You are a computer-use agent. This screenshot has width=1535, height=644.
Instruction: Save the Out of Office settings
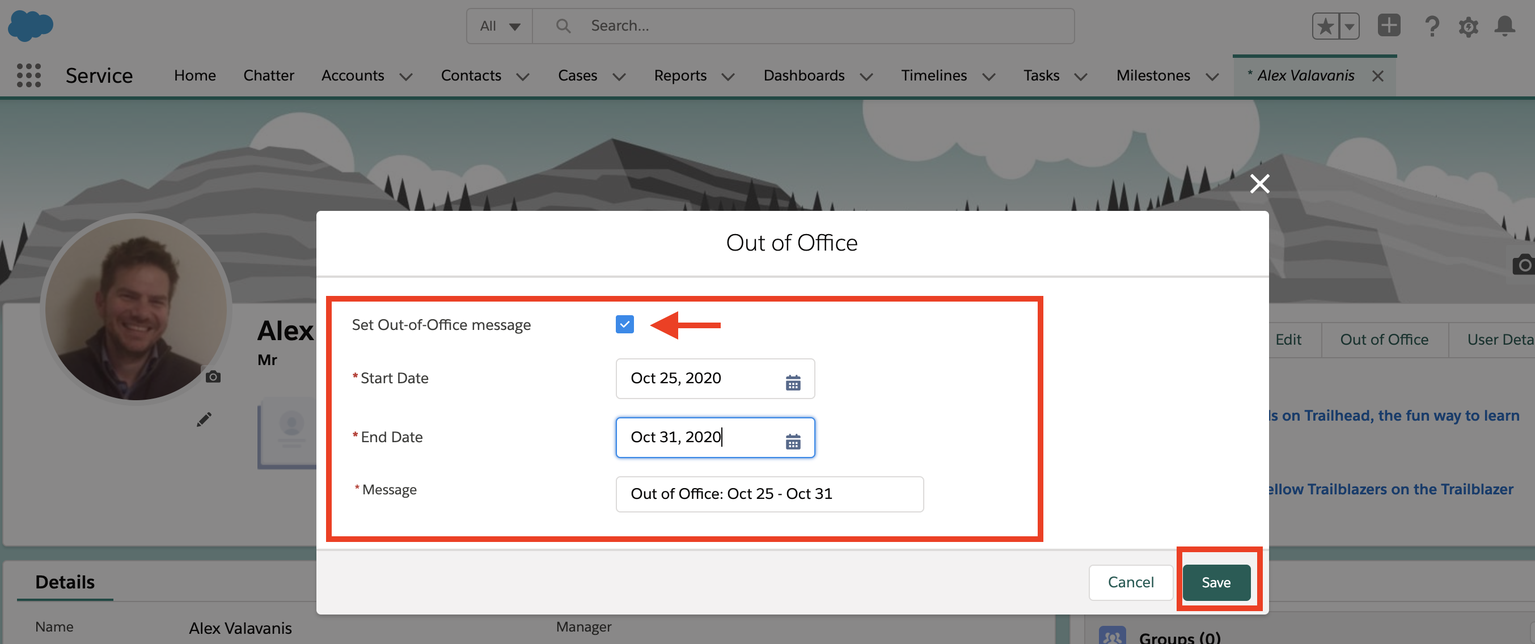point(1216,582)
